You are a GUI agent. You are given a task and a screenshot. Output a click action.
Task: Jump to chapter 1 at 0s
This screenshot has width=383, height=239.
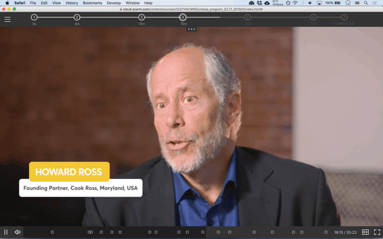click(34, 17)
